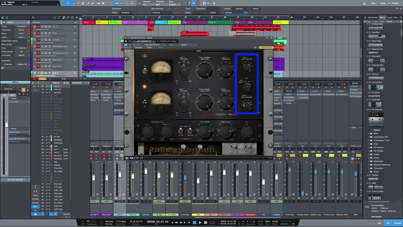This screenshot has width=403, height=227.
Task: Click the Fairchild plugin power icon
Action: (126, 45)
